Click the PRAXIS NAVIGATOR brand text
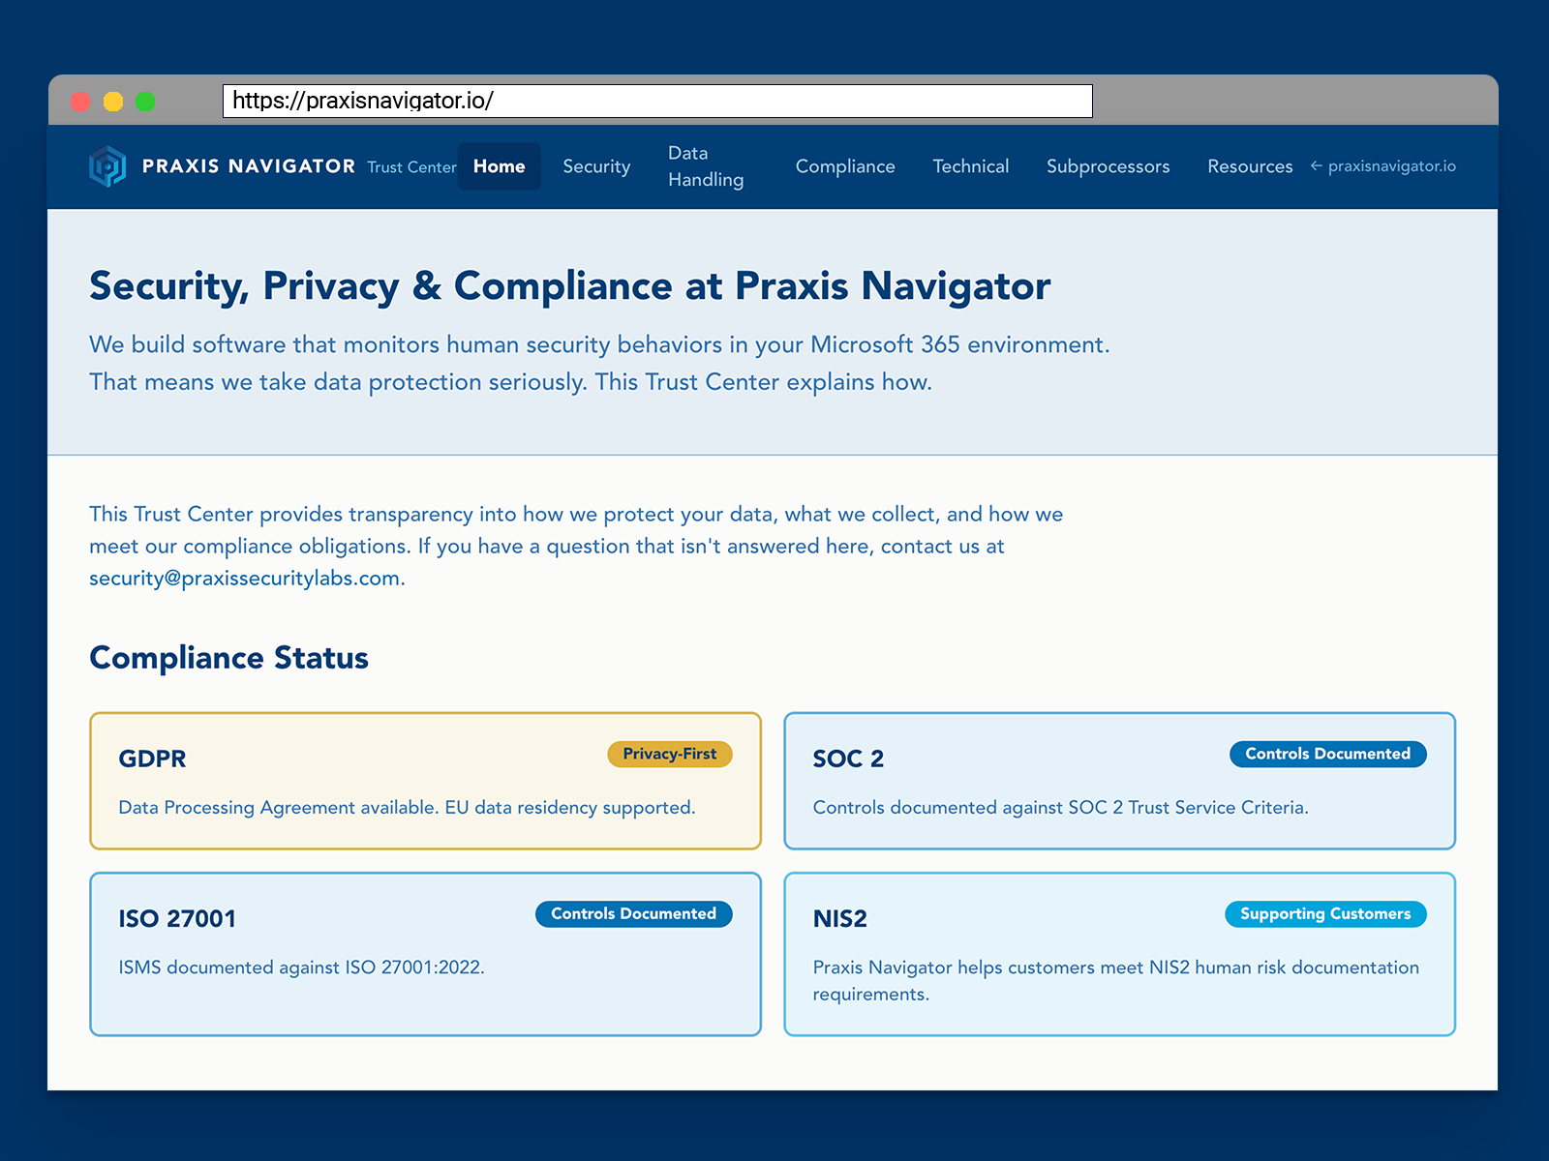 point(249,166)
